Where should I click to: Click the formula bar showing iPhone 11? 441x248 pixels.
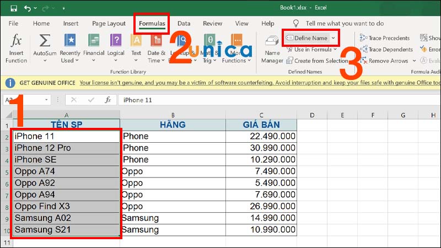click(x=279, y=100)
